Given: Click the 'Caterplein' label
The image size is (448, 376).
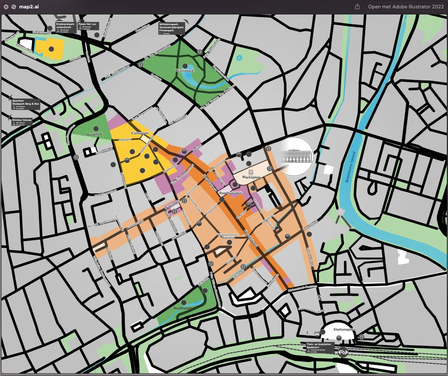Looking at the screenshot, I should point(140,133).
